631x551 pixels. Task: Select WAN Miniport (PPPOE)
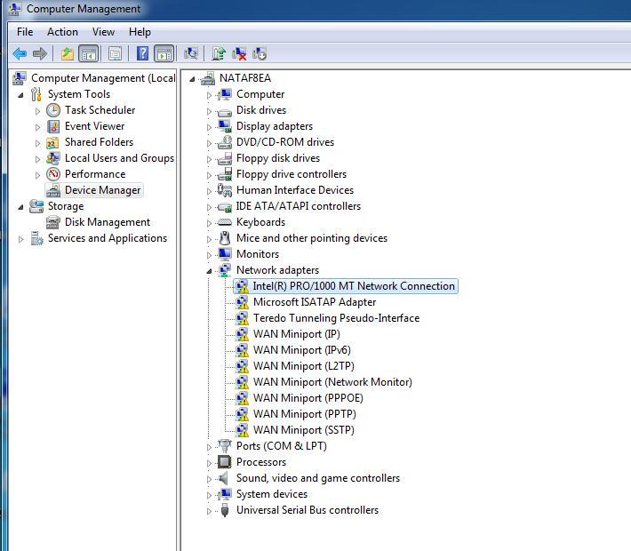click(x=308, y=398)
